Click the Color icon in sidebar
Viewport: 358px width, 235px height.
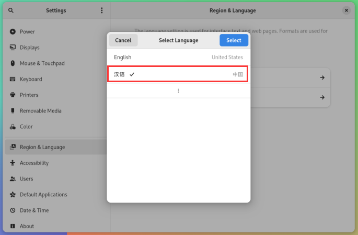[13, 127]
